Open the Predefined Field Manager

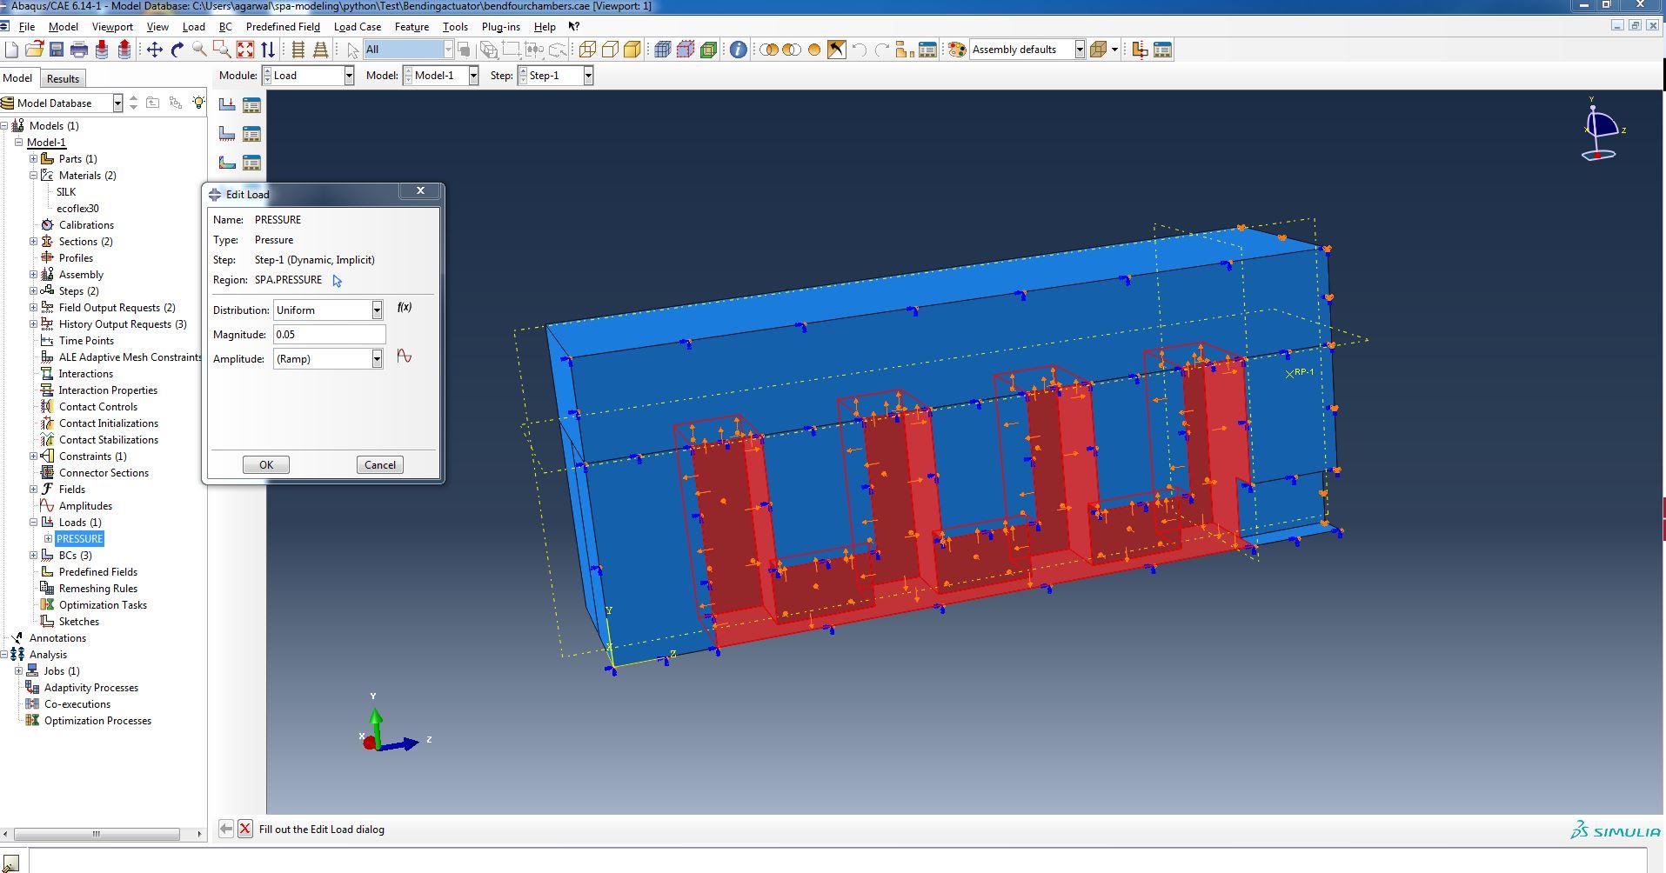coord(251,163)
